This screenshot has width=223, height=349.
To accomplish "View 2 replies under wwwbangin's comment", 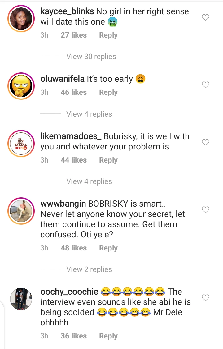I will pyautogui.click(x=89, y=269).
